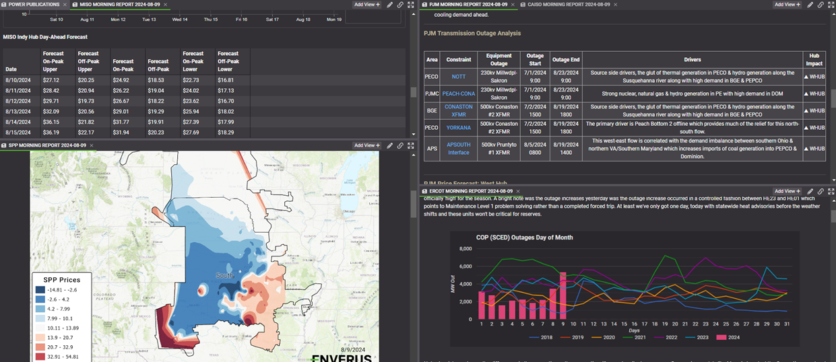Click the 32.91 - 54.81 SPP price swatch
This screenshot has height=362, width=836.
(42, 356)
